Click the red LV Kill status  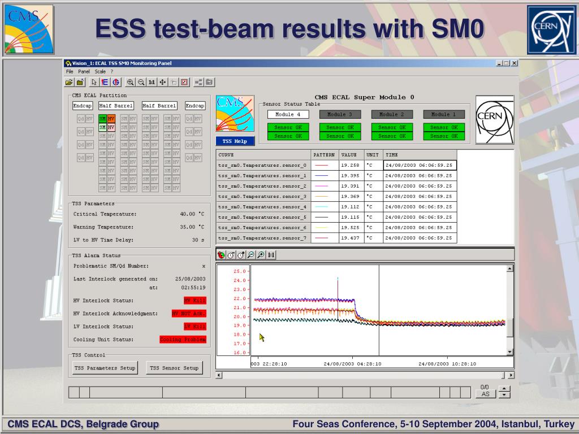[x=195, y=327]
